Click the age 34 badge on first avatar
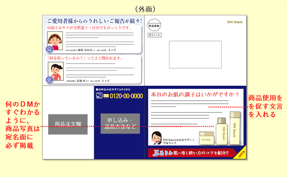287x177 pixels. point(49,51)
